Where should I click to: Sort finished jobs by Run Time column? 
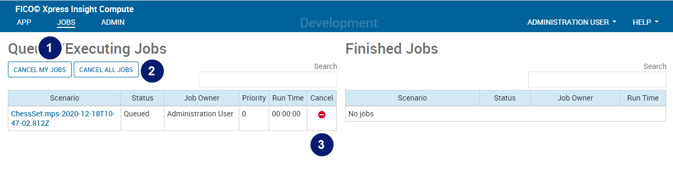[x=643, y=98]
